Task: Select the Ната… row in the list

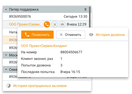Action: [x=10, y=32]
